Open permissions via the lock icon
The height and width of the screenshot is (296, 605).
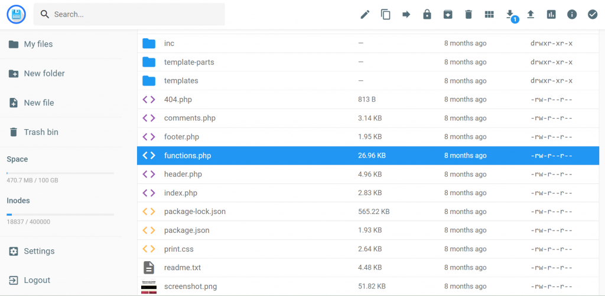pyautogui.click(x=427, y=15)
